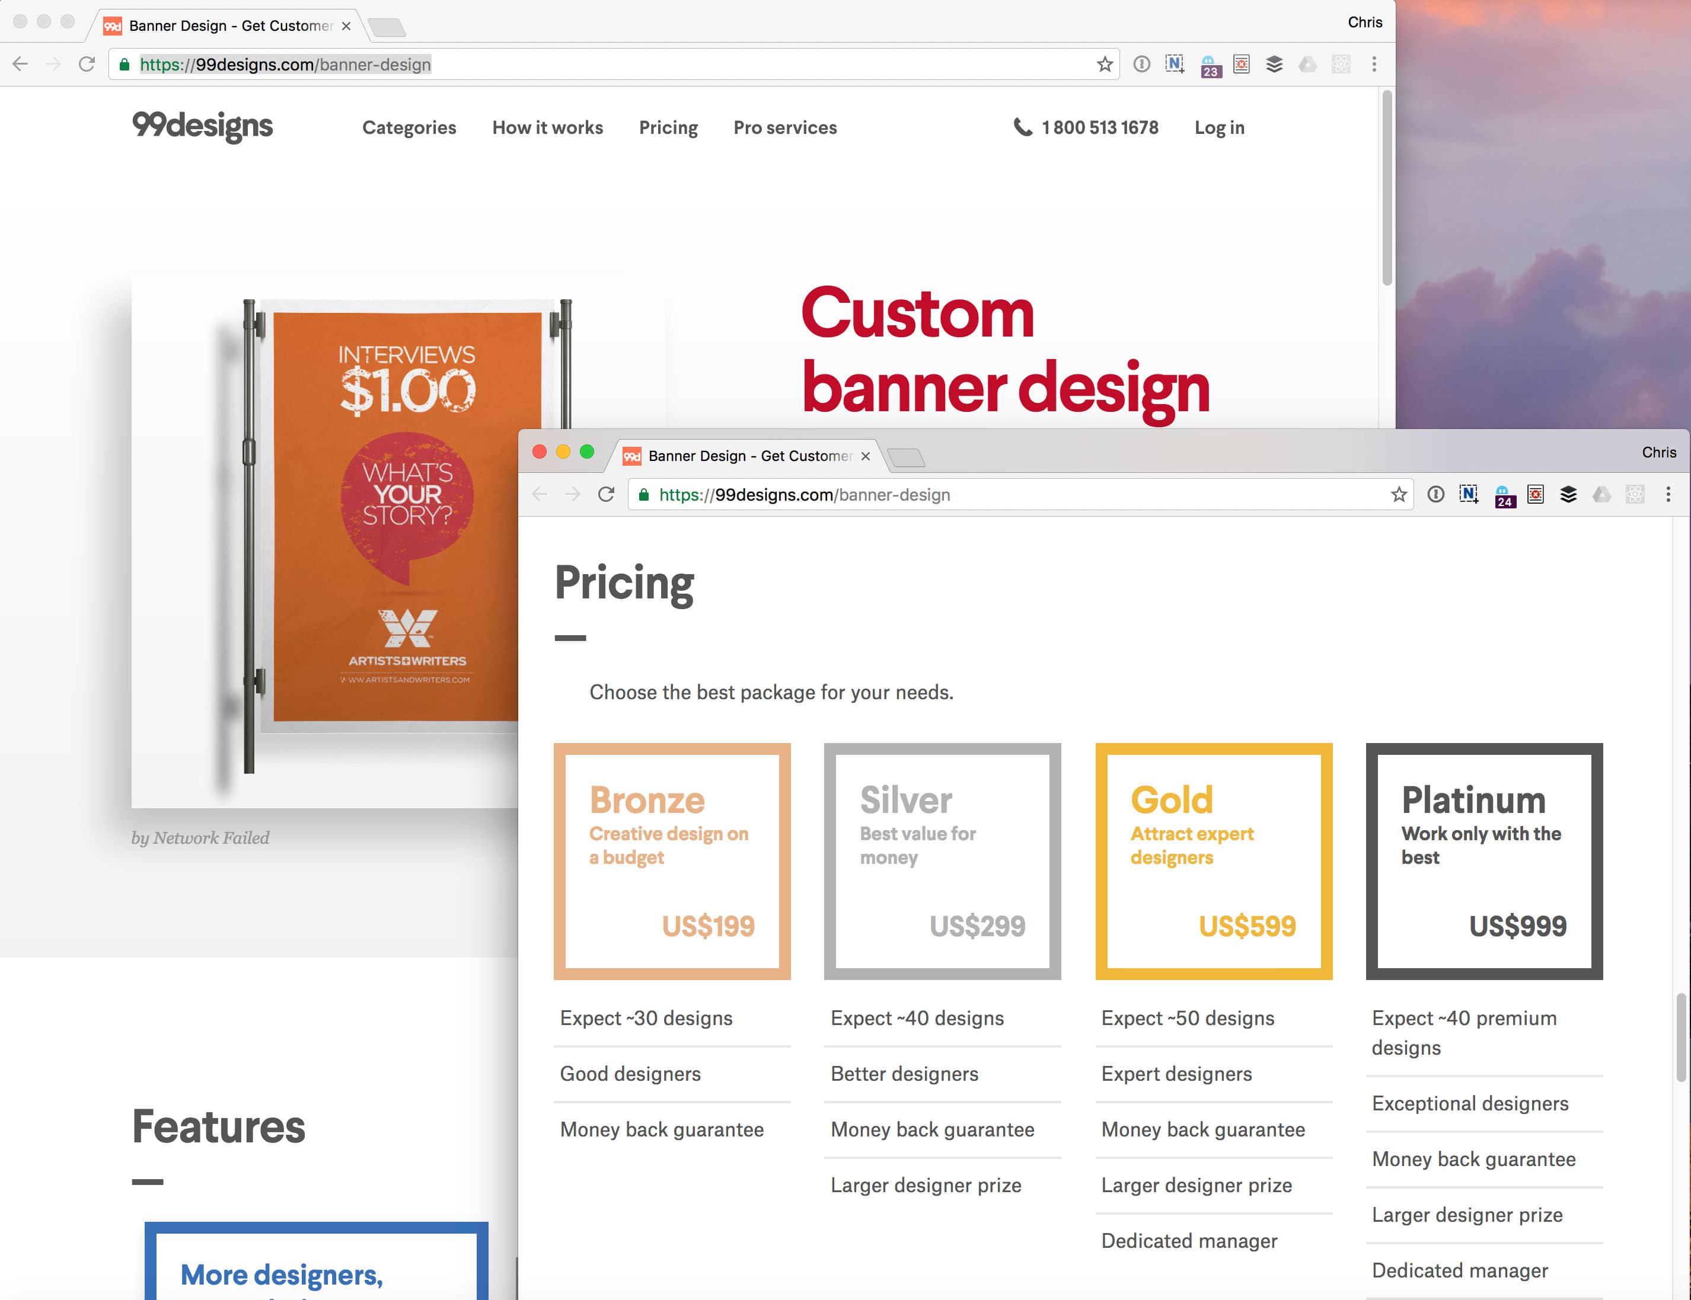The width and height of the screenshot is (1691, 1300).
Task: Click the secure padlock in front window
Action: pyautogui.click(x=644, y=495)
